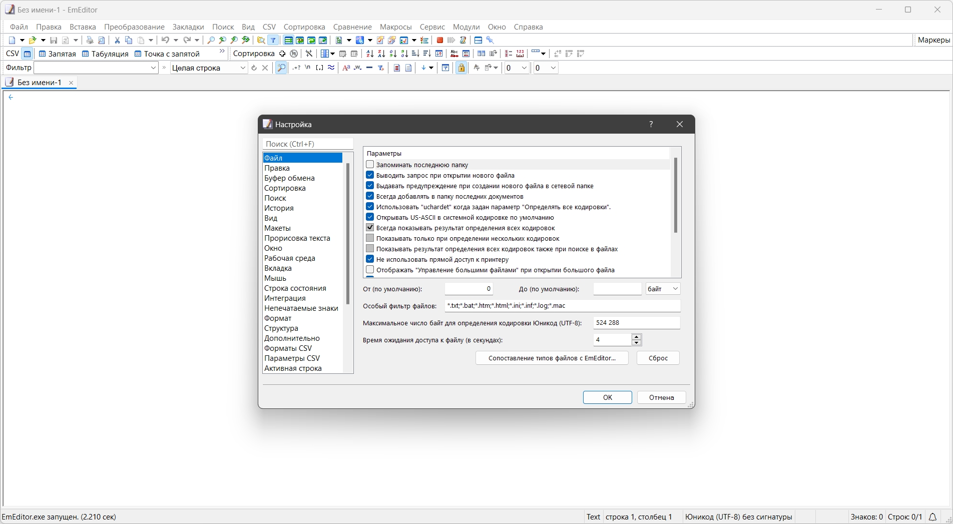This screenshot has height=524, width=953.
Task: Click the Табуляция CSV mode button
Action: [x=105, y=54]
